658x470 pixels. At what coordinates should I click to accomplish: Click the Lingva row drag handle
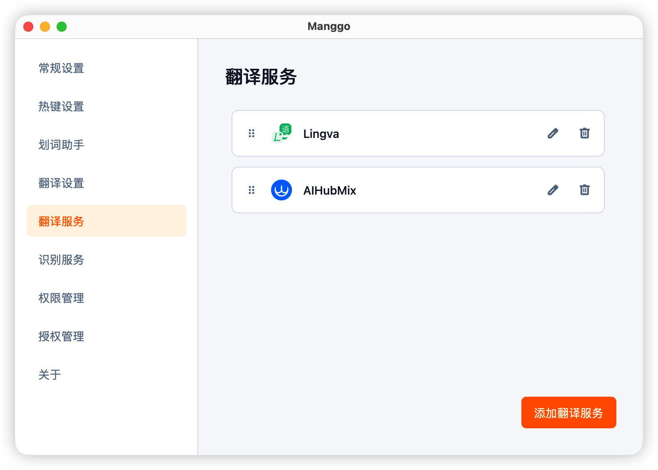pyautogui.click(x=252, y=133)
